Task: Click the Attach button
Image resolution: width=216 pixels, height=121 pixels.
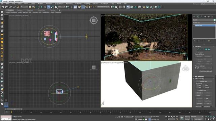Action: (198, 95)
